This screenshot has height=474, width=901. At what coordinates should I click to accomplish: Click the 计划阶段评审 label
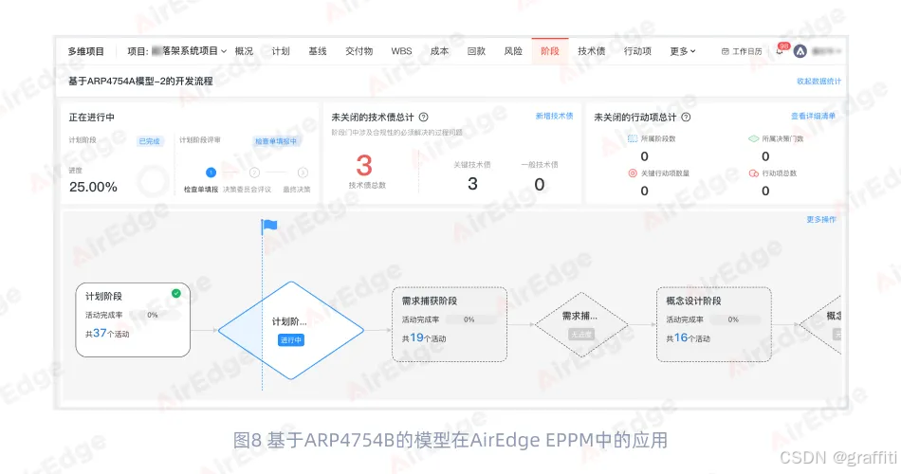pos(200,139)
